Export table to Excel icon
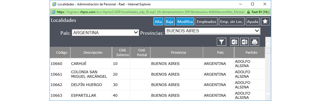320x101 pixels. pyautogui.click(x=234, y=42)
